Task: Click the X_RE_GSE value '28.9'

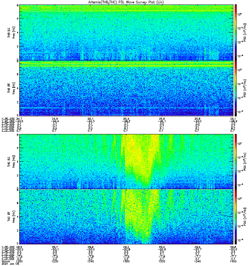Action: pos(90,247)
